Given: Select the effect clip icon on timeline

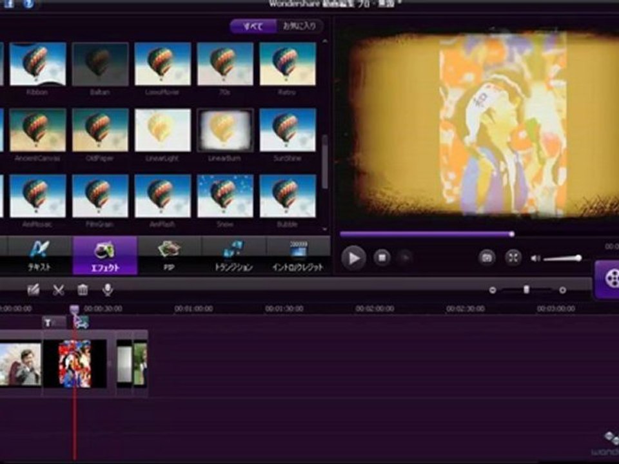Looking at the screenshot, I should (x=81, y=323).
